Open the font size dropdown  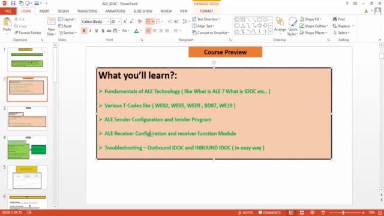pyautogui.click(x=119, y=22)
